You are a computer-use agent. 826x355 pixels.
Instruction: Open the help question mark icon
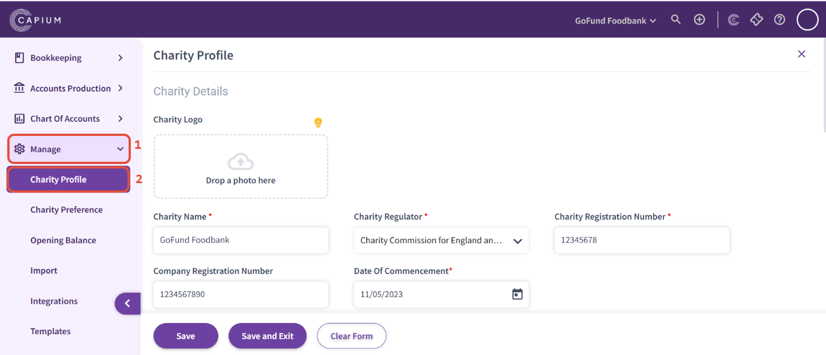tap(779, 20)
